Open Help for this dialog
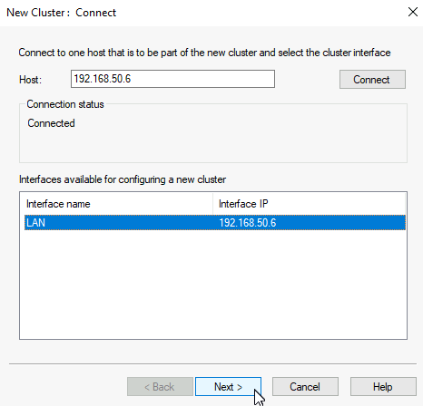Viewport: 423px width, 406px height. (x=383, y=387)
